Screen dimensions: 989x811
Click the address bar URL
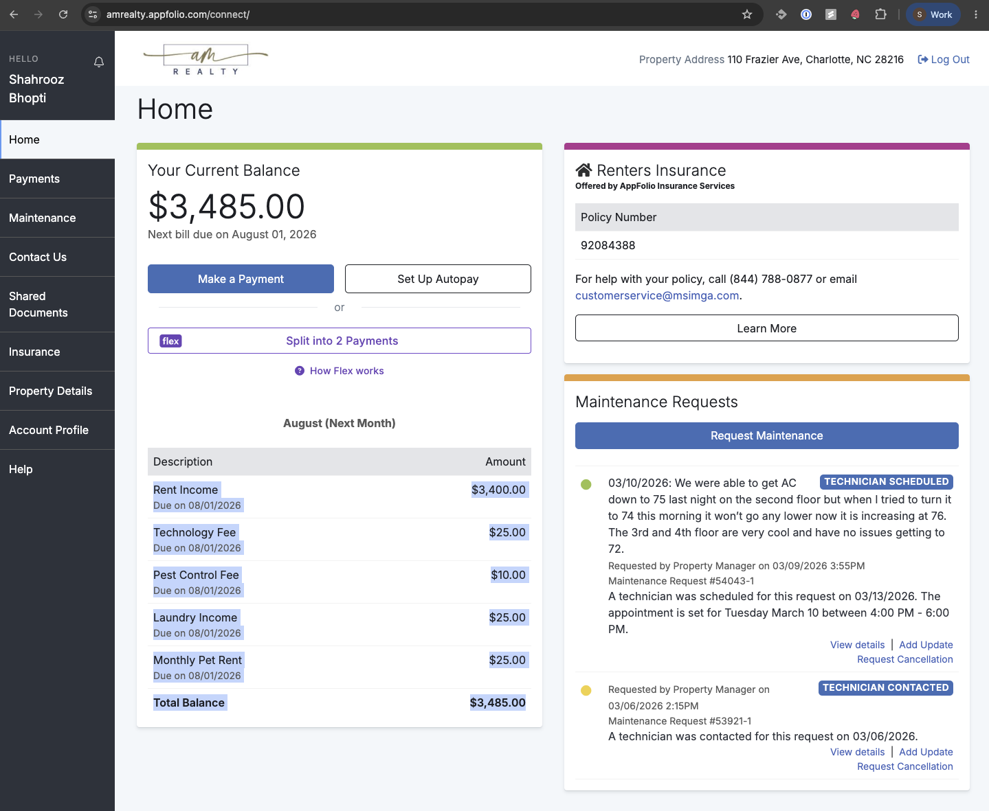tap(178, 14)
